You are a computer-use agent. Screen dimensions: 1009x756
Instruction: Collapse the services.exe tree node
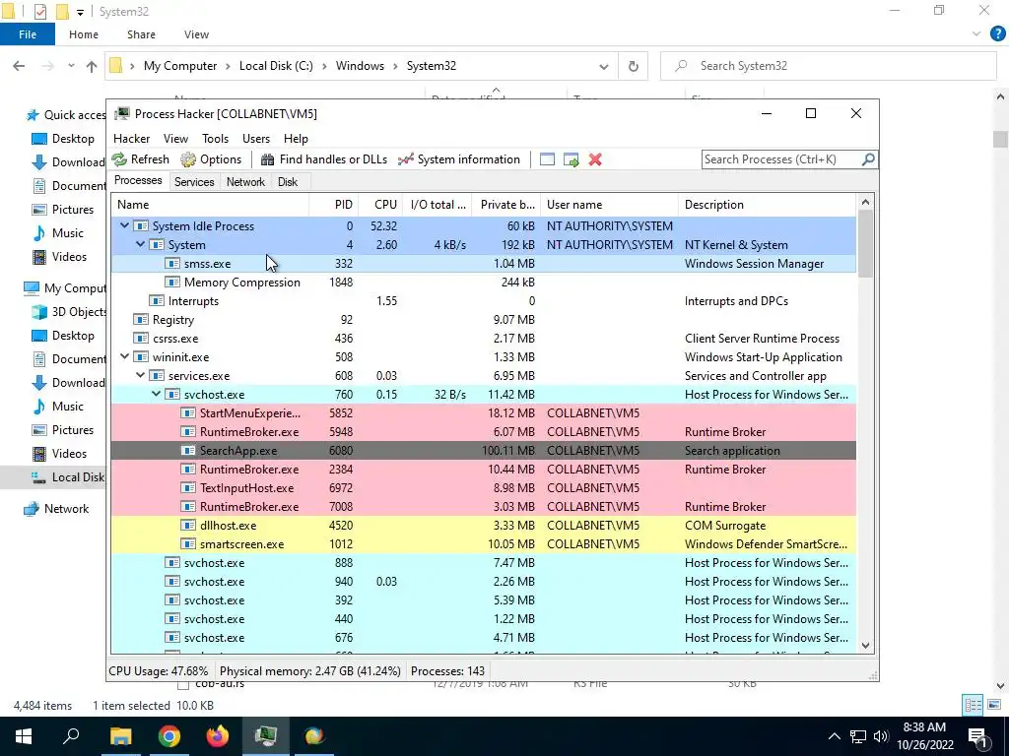pyautogui.click(x=140, y=375)
